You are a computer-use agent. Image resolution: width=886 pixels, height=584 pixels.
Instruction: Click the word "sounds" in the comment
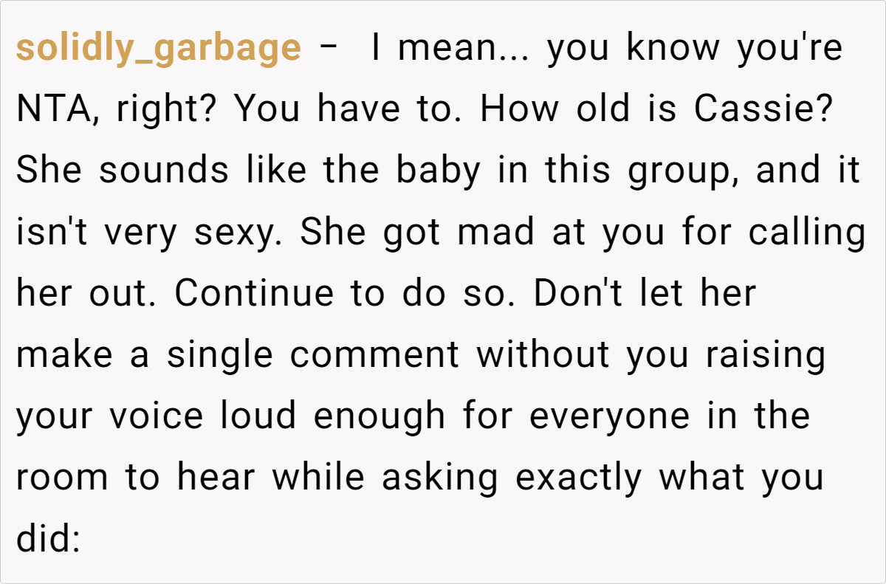(164, 172)
